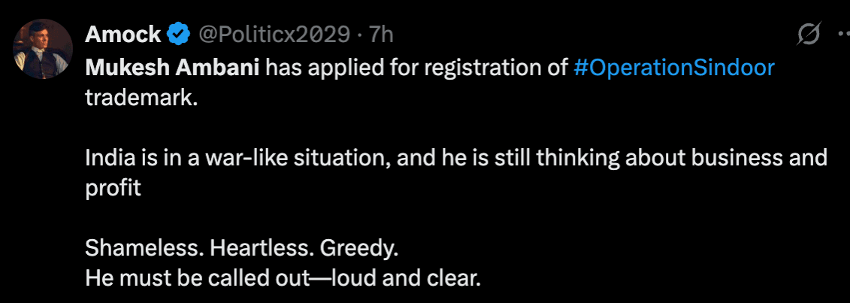Open the post via the 7h timestamp
The image size is (850, 303).
coord(381,35)
